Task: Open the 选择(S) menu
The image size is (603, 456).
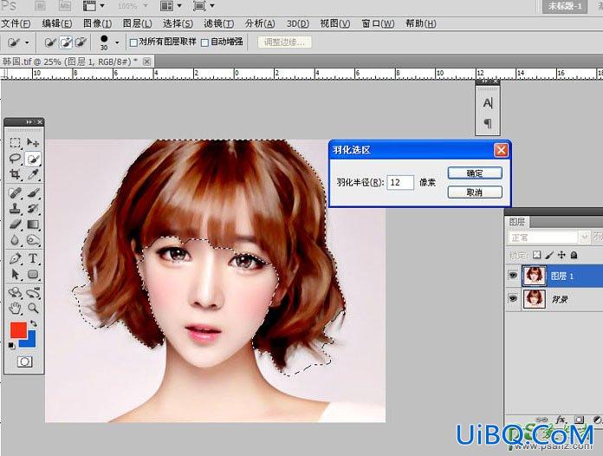Action: [x=178, y=24]
